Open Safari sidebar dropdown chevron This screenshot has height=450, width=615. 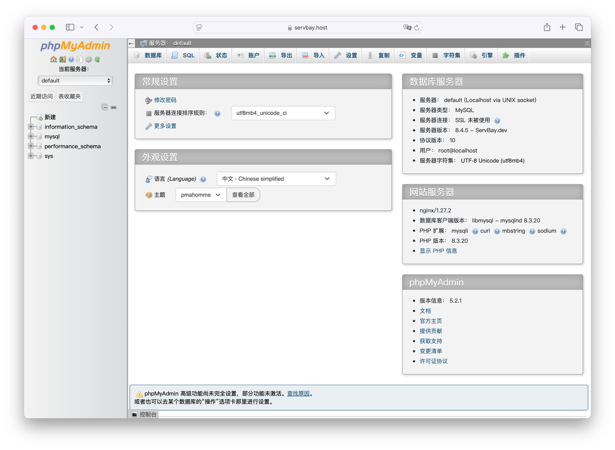[82, 27]
